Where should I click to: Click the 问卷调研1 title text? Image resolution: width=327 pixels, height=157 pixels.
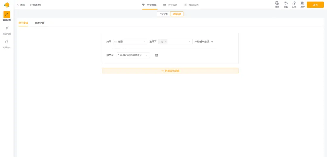point(35,5)
